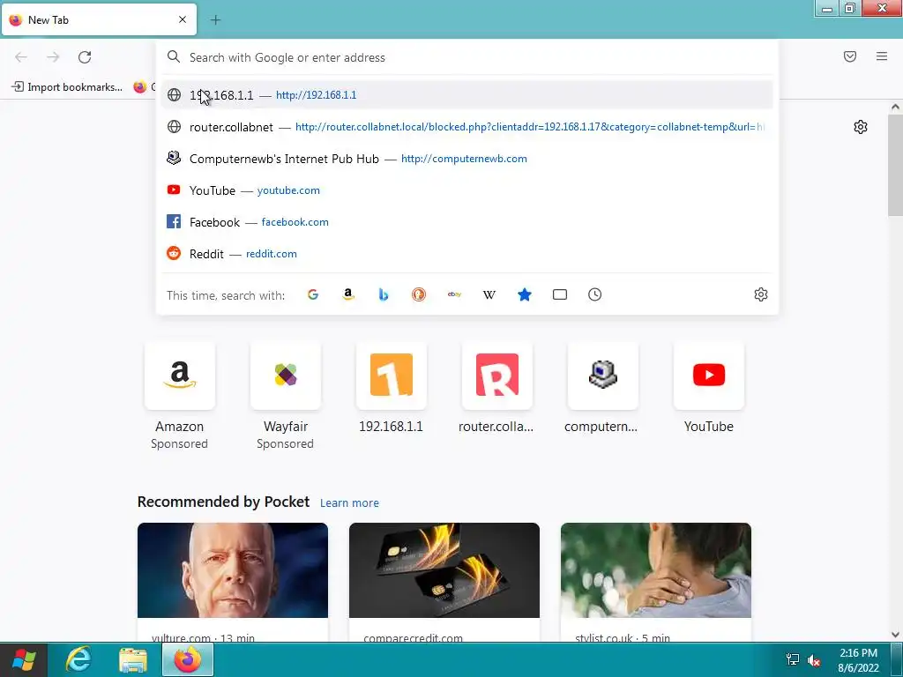903x677 pixels.
Task: Open Windows Explorer from the taskbar
Action: coord(133,659)
